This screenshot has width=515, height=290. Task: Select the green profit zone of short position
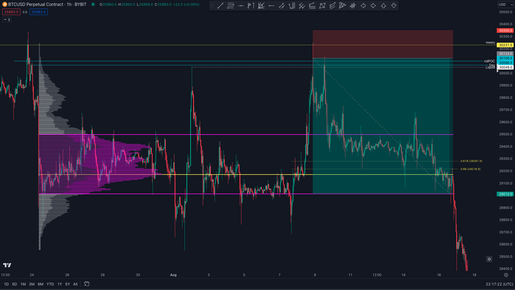tap(383, 126)
